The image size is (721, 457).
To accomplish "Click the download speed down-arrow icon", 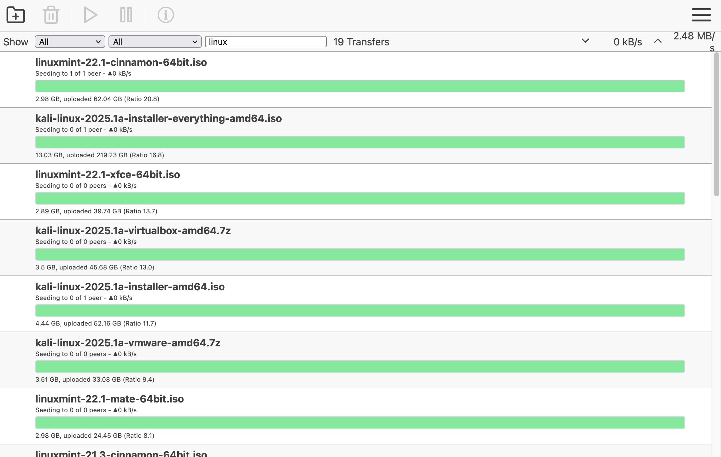I will coord(585,41).
